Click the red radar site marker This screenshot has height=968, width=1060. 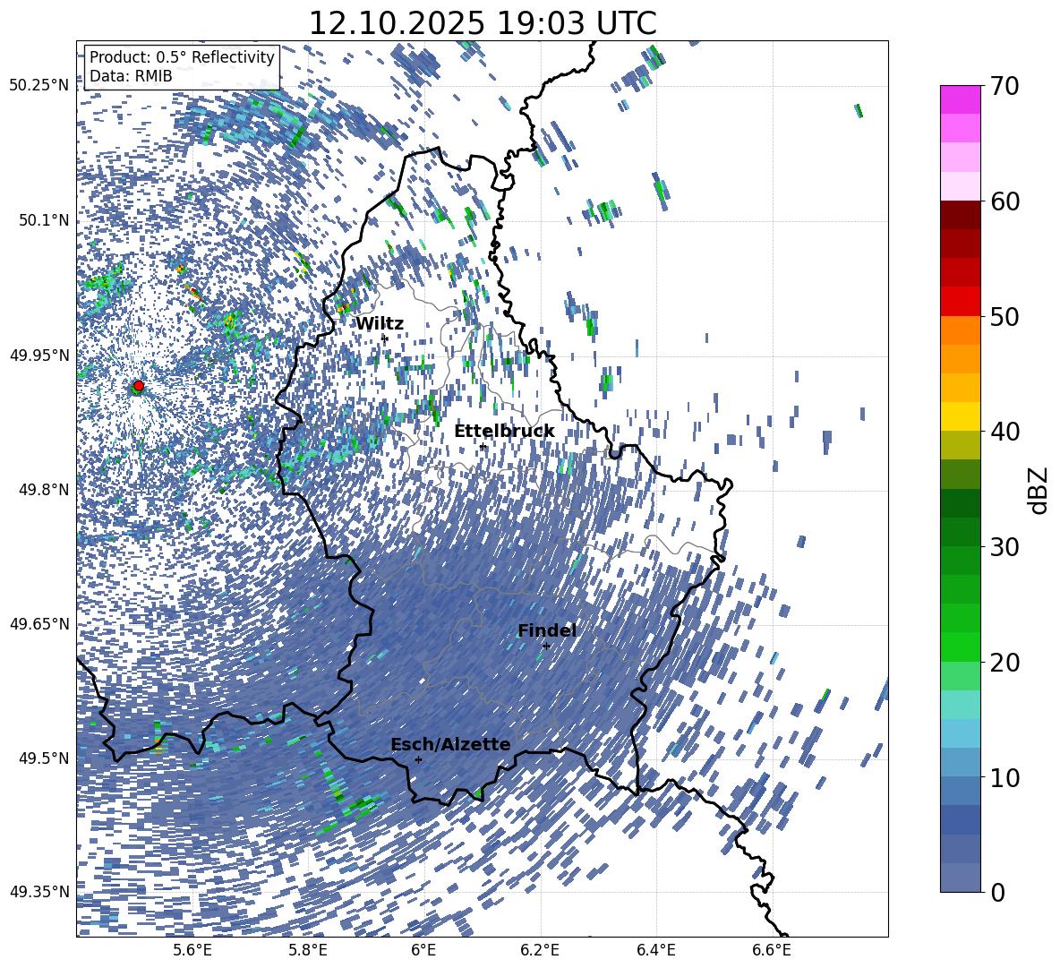(139, 385)
